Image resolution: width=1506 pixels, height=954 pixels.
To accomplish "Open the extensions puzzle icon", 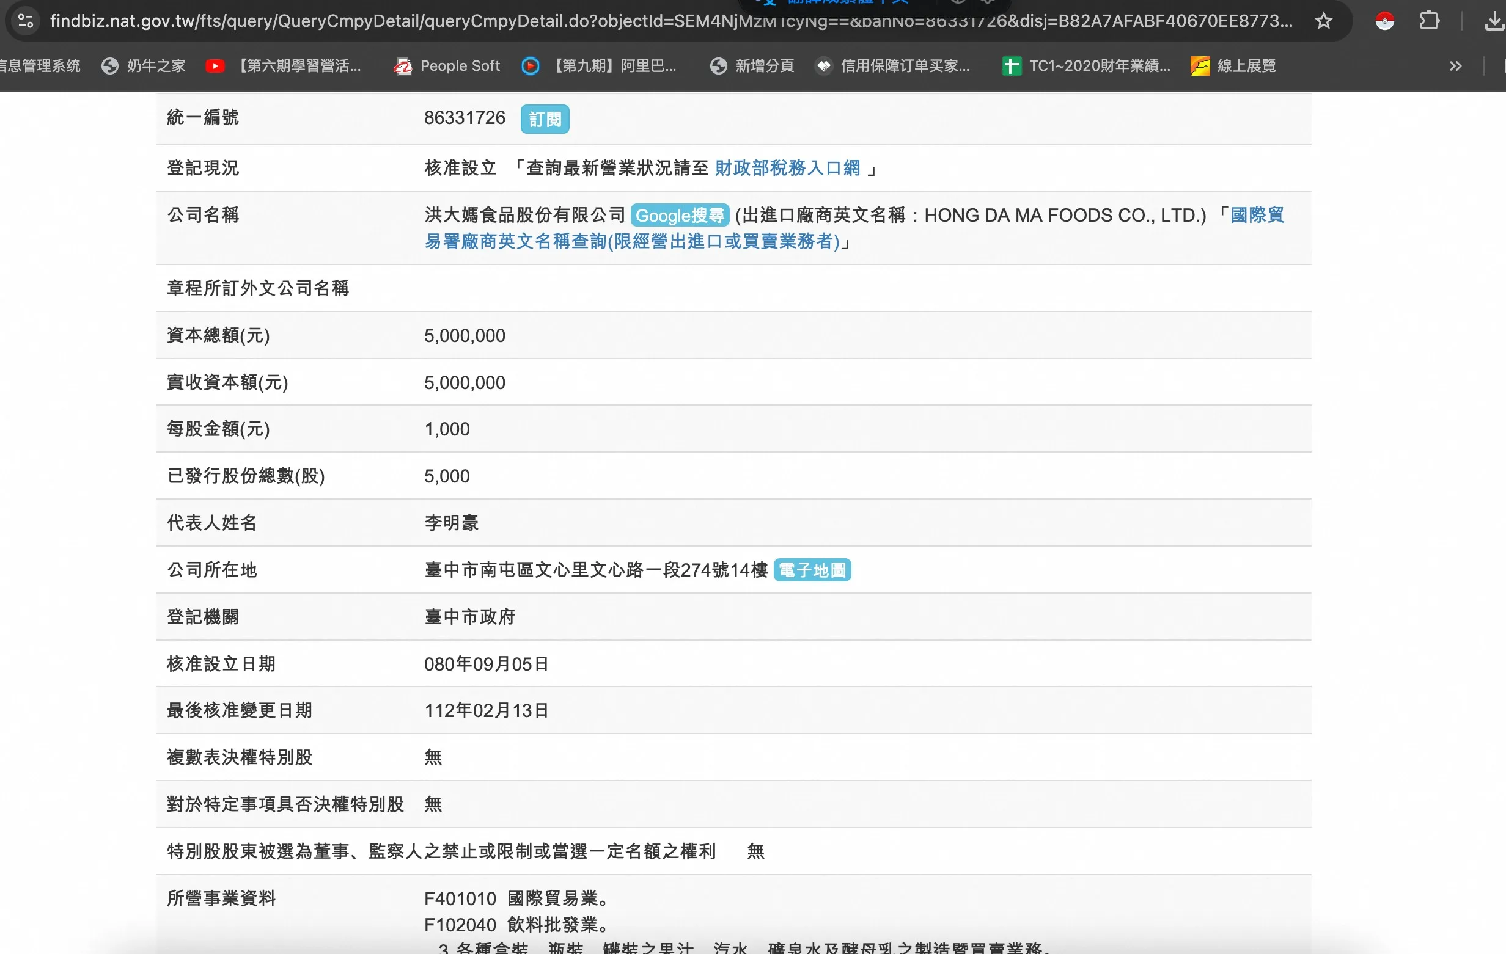I will [1429, 21].
